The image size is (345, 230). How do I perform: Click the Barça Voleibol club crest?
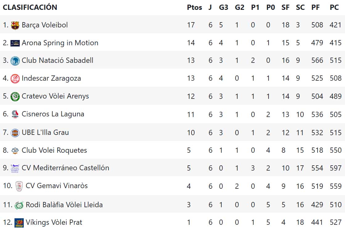(15, 25)
